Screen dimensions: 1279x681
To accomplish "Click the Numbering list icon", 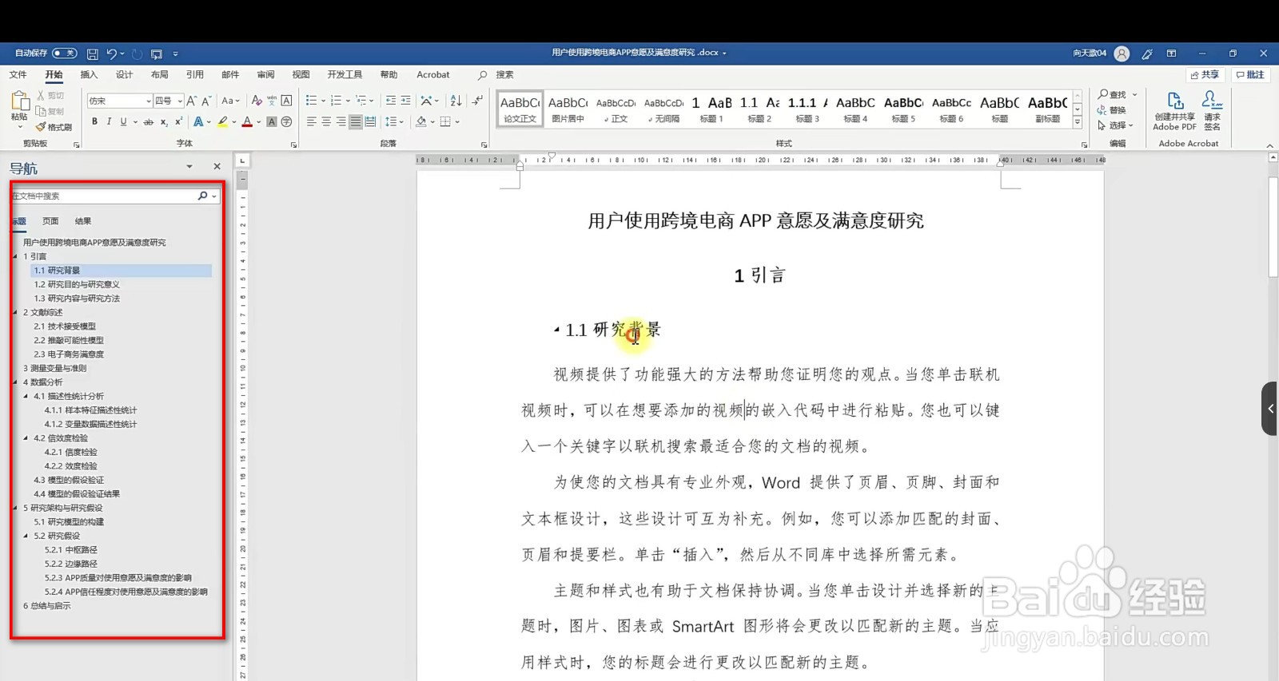I will [336, 101].
